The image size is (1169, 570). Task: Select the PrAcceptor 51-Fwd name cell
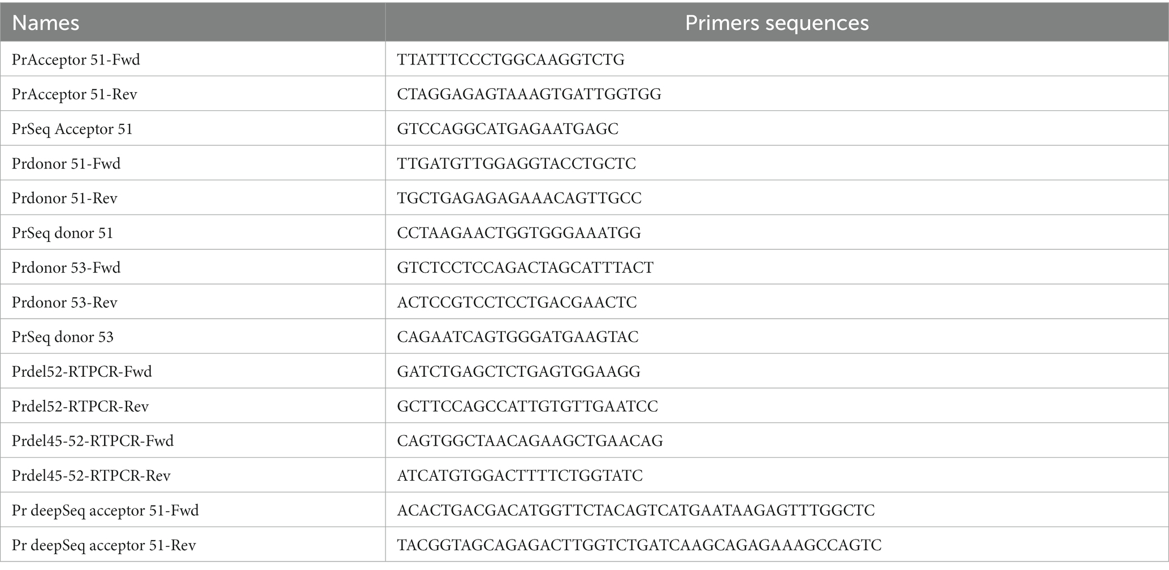click(x=193, y=59)
